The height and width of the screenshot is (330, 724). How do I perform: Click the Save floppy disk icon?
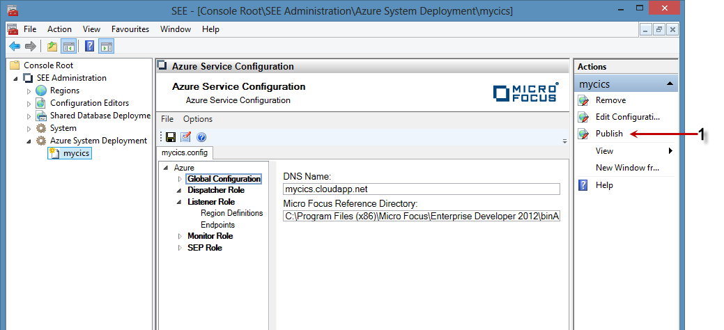pos(171,137)
